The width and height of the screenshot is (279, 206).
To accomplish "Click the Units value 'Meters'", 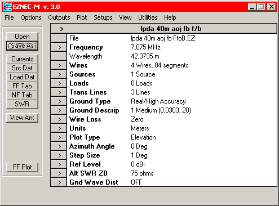I will pos(140,128).
